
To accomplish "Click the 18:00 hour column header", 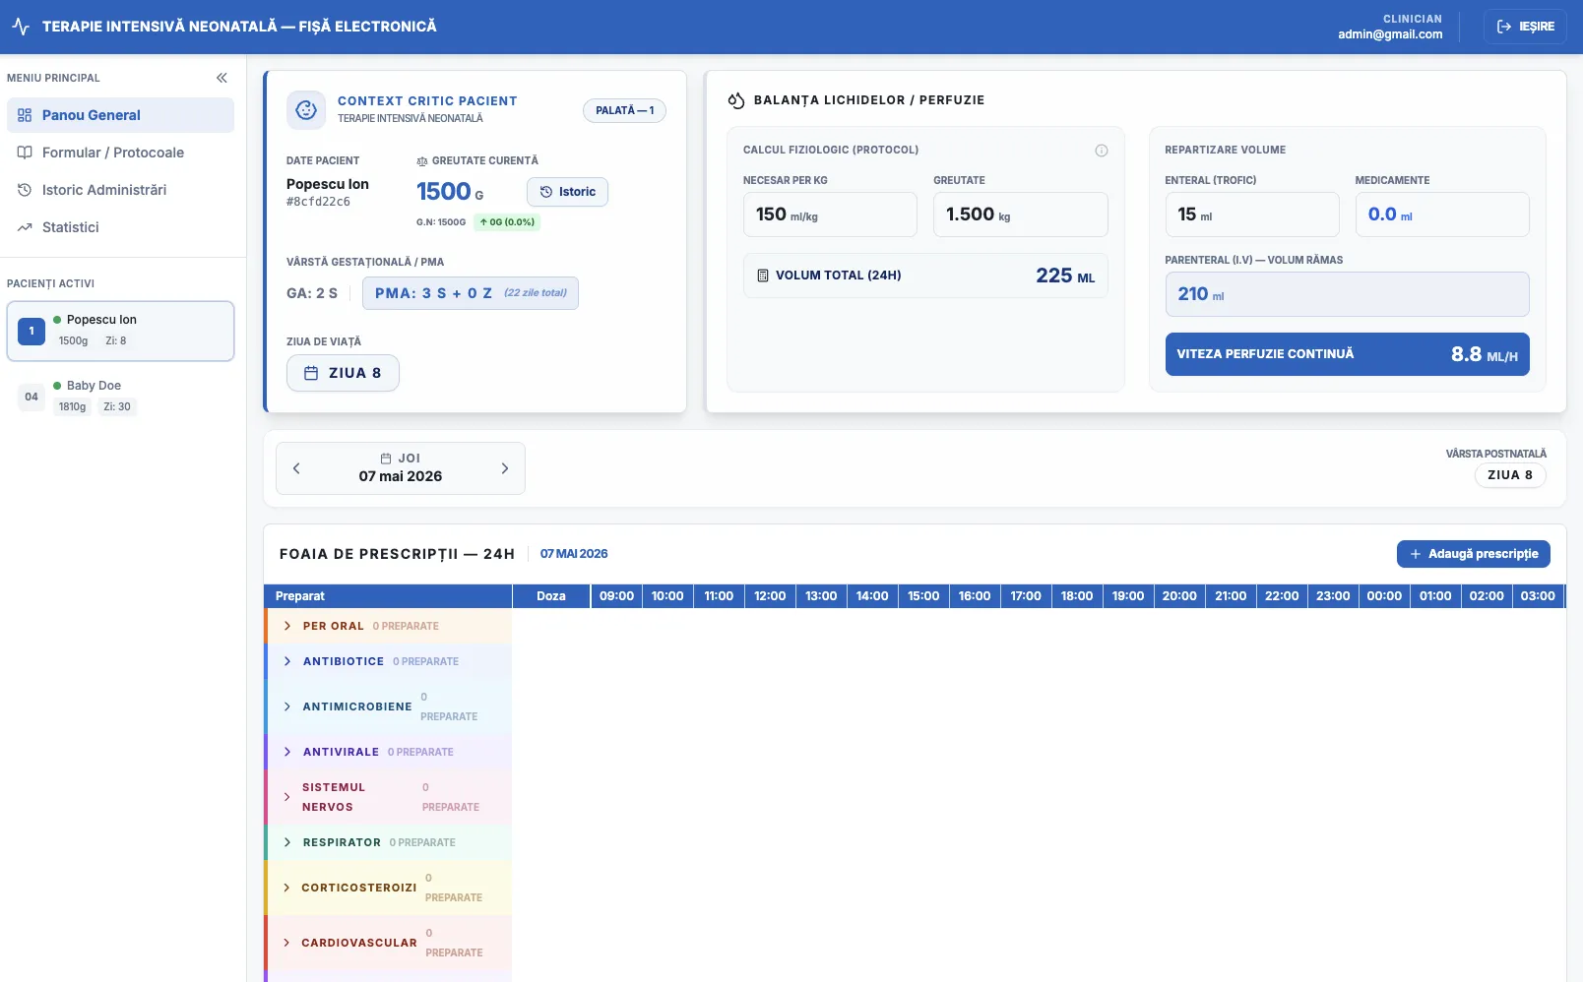I will coord(1077,596).
